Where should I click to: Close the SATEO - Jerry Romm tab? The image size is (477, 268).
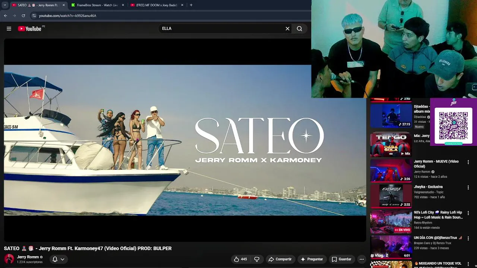point(63,5)
